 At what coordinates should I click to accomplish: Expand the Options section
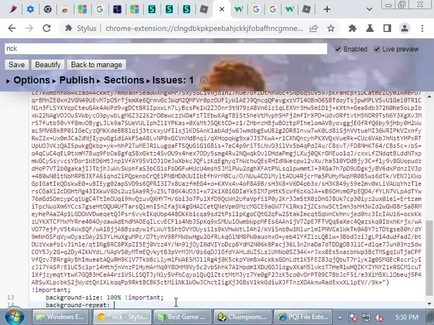pos(28,80)
